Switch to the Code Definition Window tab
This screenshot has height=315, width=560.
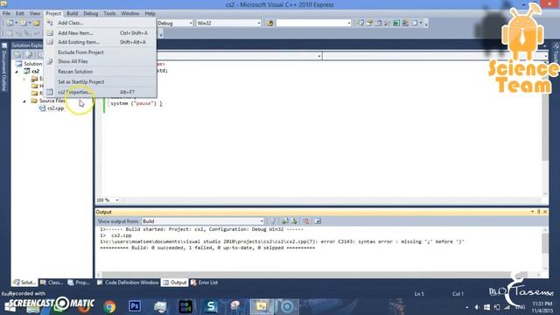[128, 283]
